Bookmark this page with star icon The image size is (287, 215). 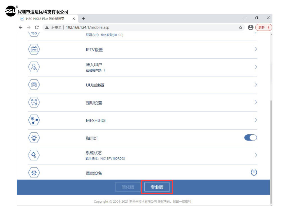click(240, 27)
